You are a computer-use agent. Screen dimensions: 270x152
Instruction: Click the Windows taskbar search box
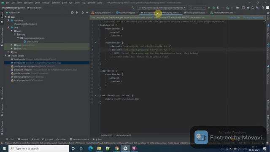(38, 148)
